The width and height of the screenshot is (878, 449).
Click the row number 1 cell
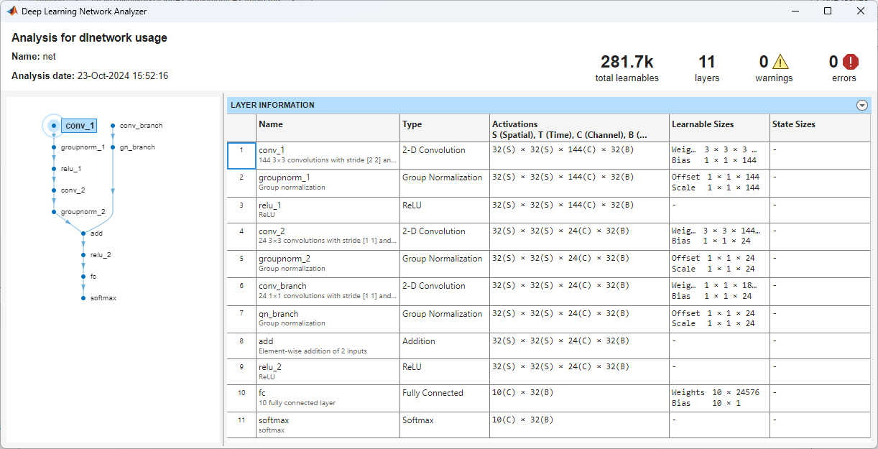(241, 155)
